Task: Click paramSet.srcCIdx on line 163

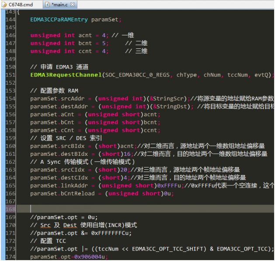Action: coord(57,170)
